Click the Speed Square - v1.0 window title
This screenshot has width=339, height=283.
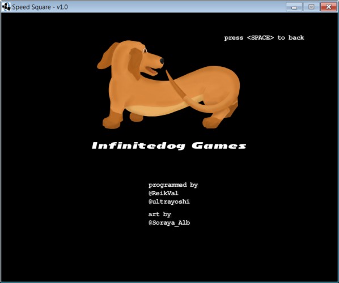(x=40, y=7)
